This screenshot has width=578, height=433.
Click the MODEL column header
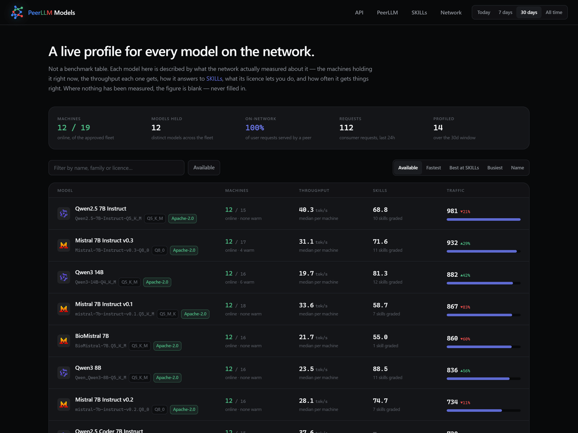(65, 191)
